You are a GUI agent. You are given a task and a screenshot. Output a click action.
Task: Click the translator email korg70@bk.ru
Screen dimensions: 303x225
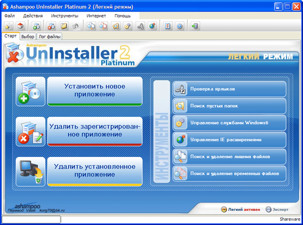tap(52, 210)
